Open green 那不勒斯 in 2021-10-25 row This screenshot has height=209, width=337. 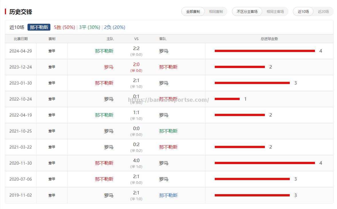point(168,131)
